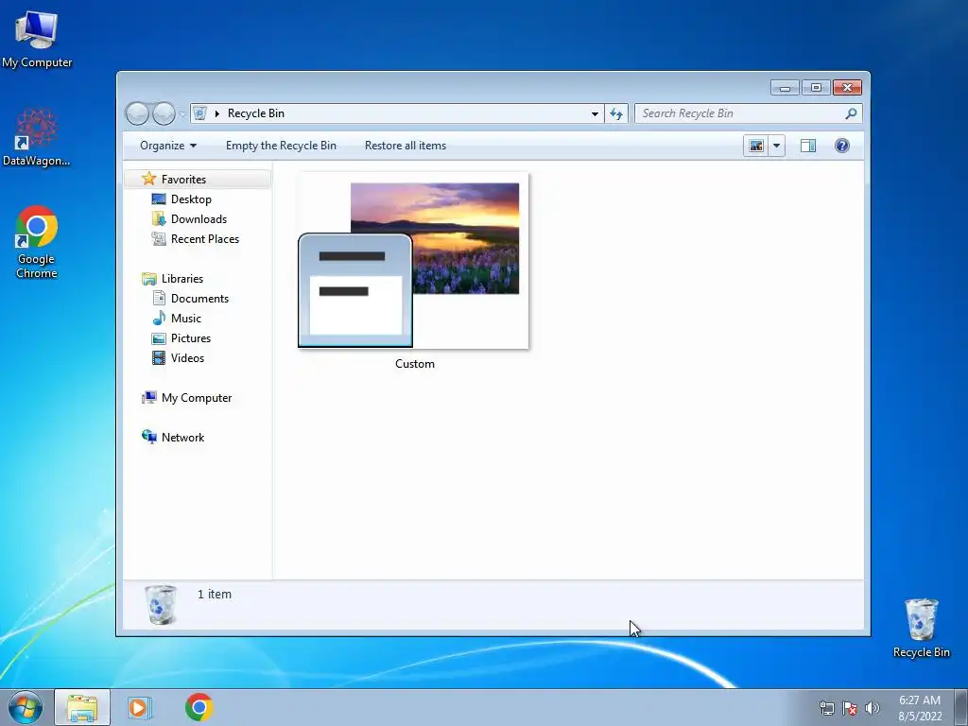Open Desktop under Favorites
The width and height of the screenshot is (968, 726).
click(x=191, y=199)
